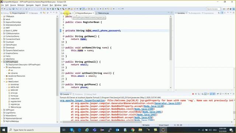Collapse all in the Variables view toolbar

pos(225,13)
